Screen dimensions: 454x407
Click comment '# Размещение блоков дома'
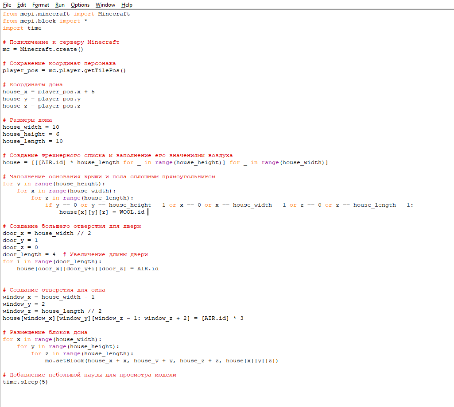point(45,333)
